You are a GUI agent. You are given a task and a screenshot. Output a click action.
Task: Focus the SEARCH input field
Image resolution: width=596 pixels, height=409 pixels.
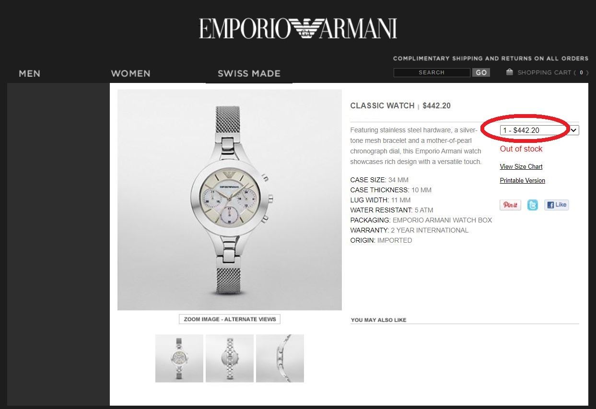(x=432, y=72)
